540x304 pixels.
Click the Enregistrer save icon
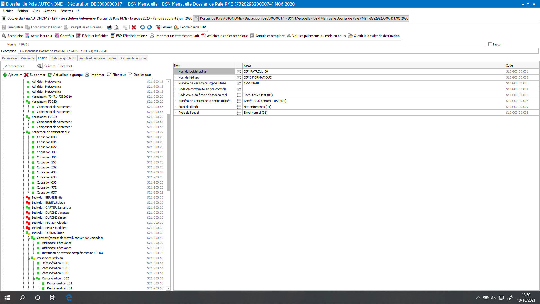tap(4, 27)
